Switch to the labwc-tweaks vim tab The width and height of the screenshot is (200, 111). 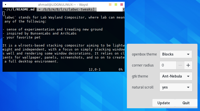66,9
